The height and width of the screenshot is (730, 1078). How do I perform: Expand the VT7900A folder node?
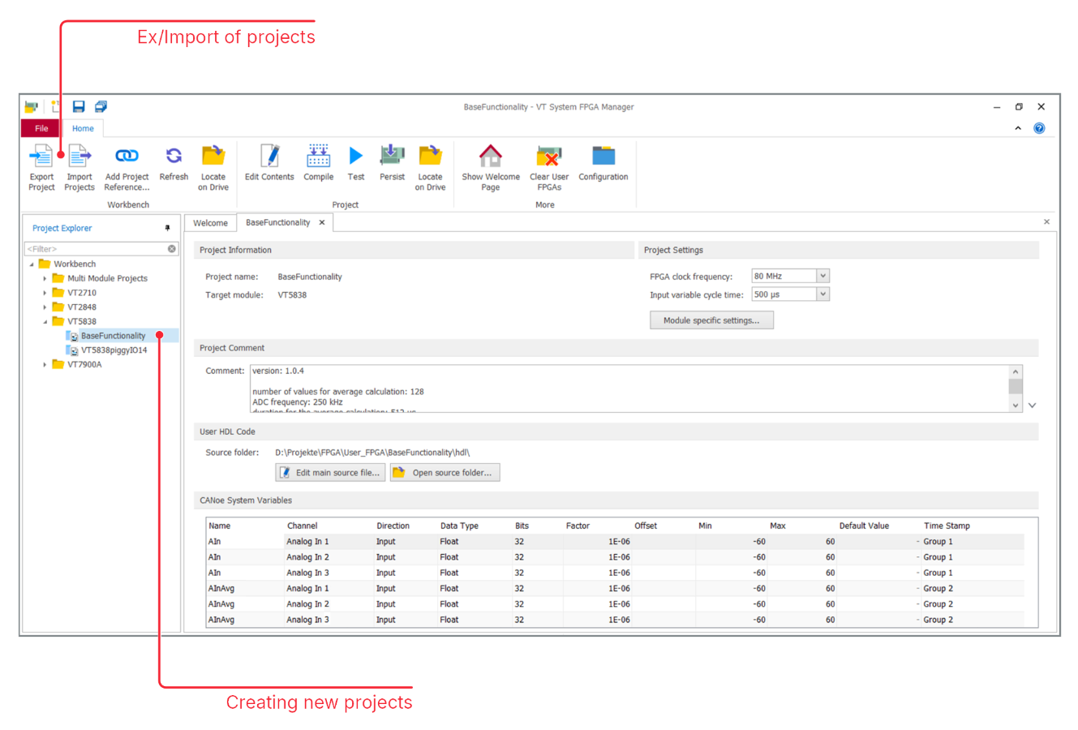pos(45,365)
